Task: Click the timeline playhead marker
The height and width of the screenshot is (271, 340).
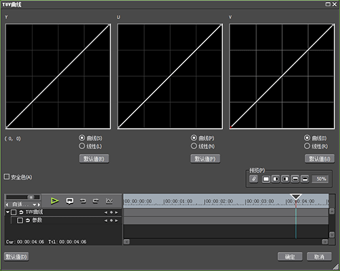Action: click(x=296, y=197)
